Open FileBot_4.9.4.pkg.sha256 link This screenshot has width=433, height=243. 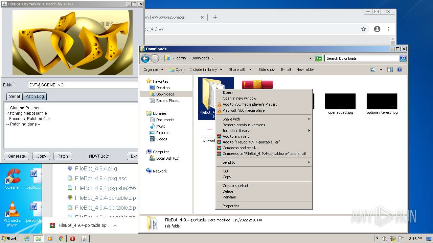[x=105, y=188]
